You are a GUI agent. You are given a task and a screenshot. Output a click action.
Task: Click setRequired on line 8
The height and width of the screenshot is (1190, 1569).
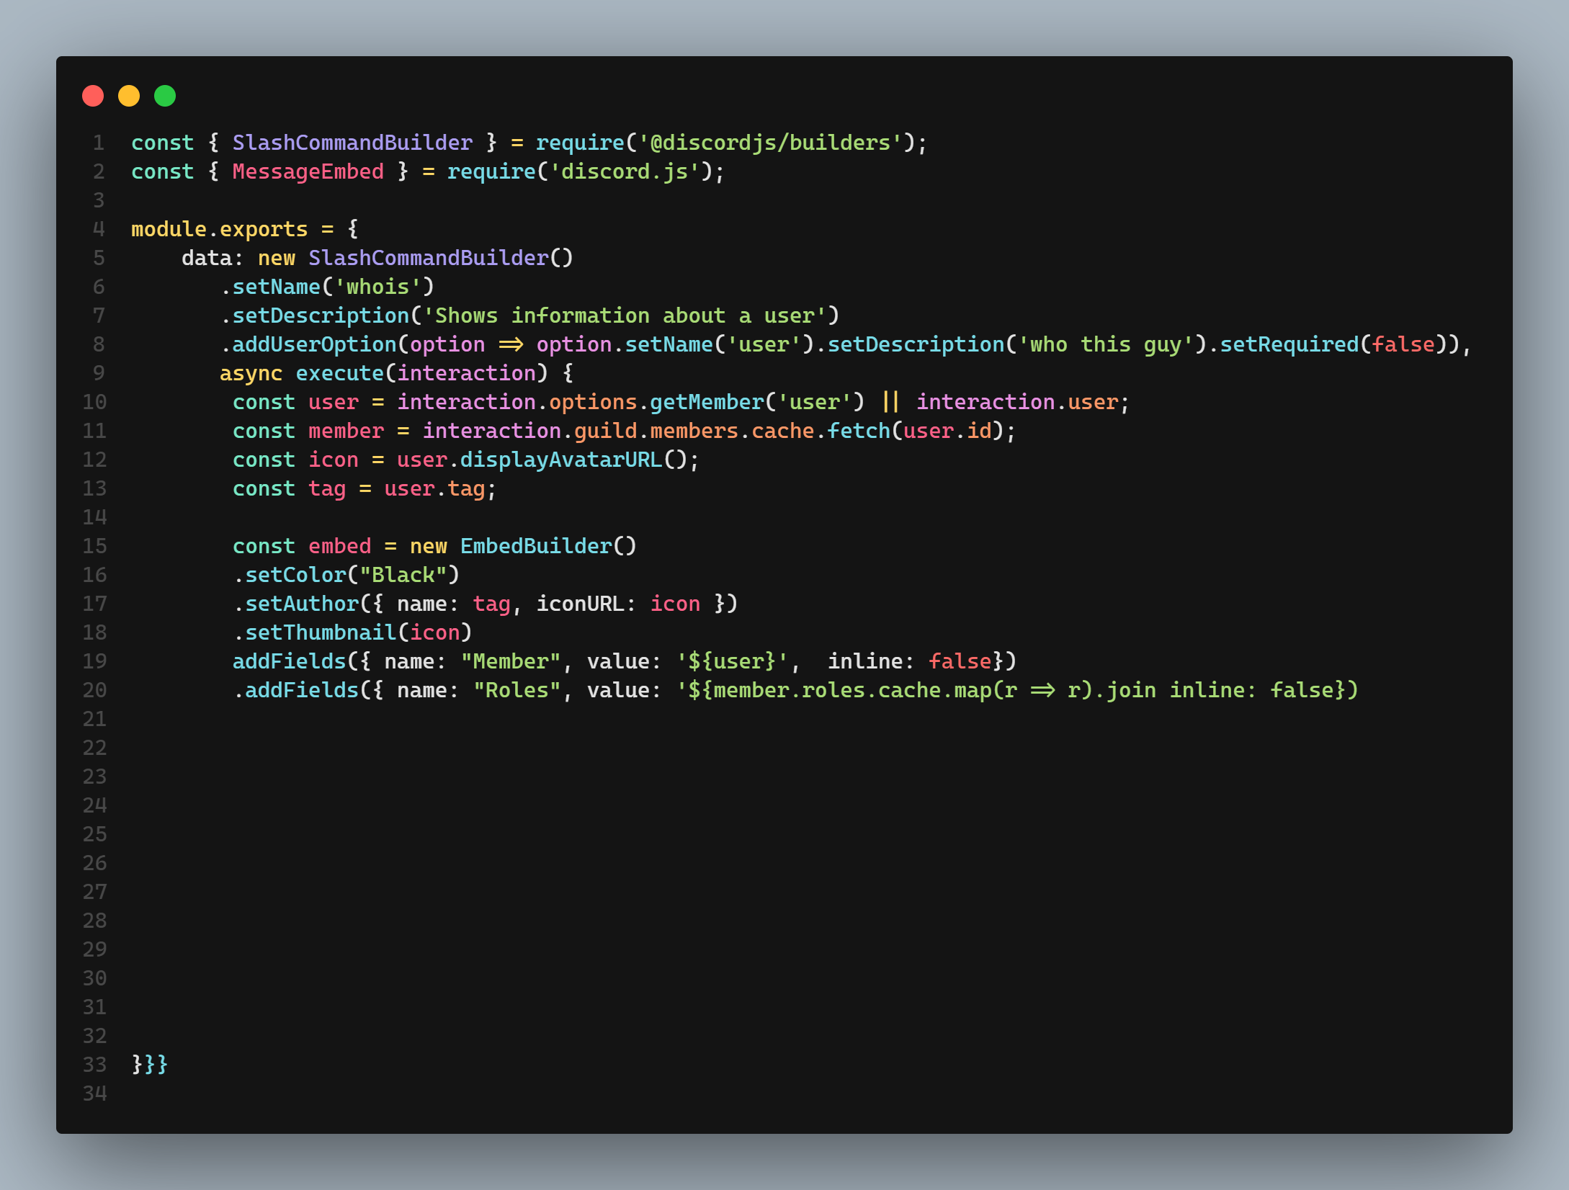(x=1289, y=344)
